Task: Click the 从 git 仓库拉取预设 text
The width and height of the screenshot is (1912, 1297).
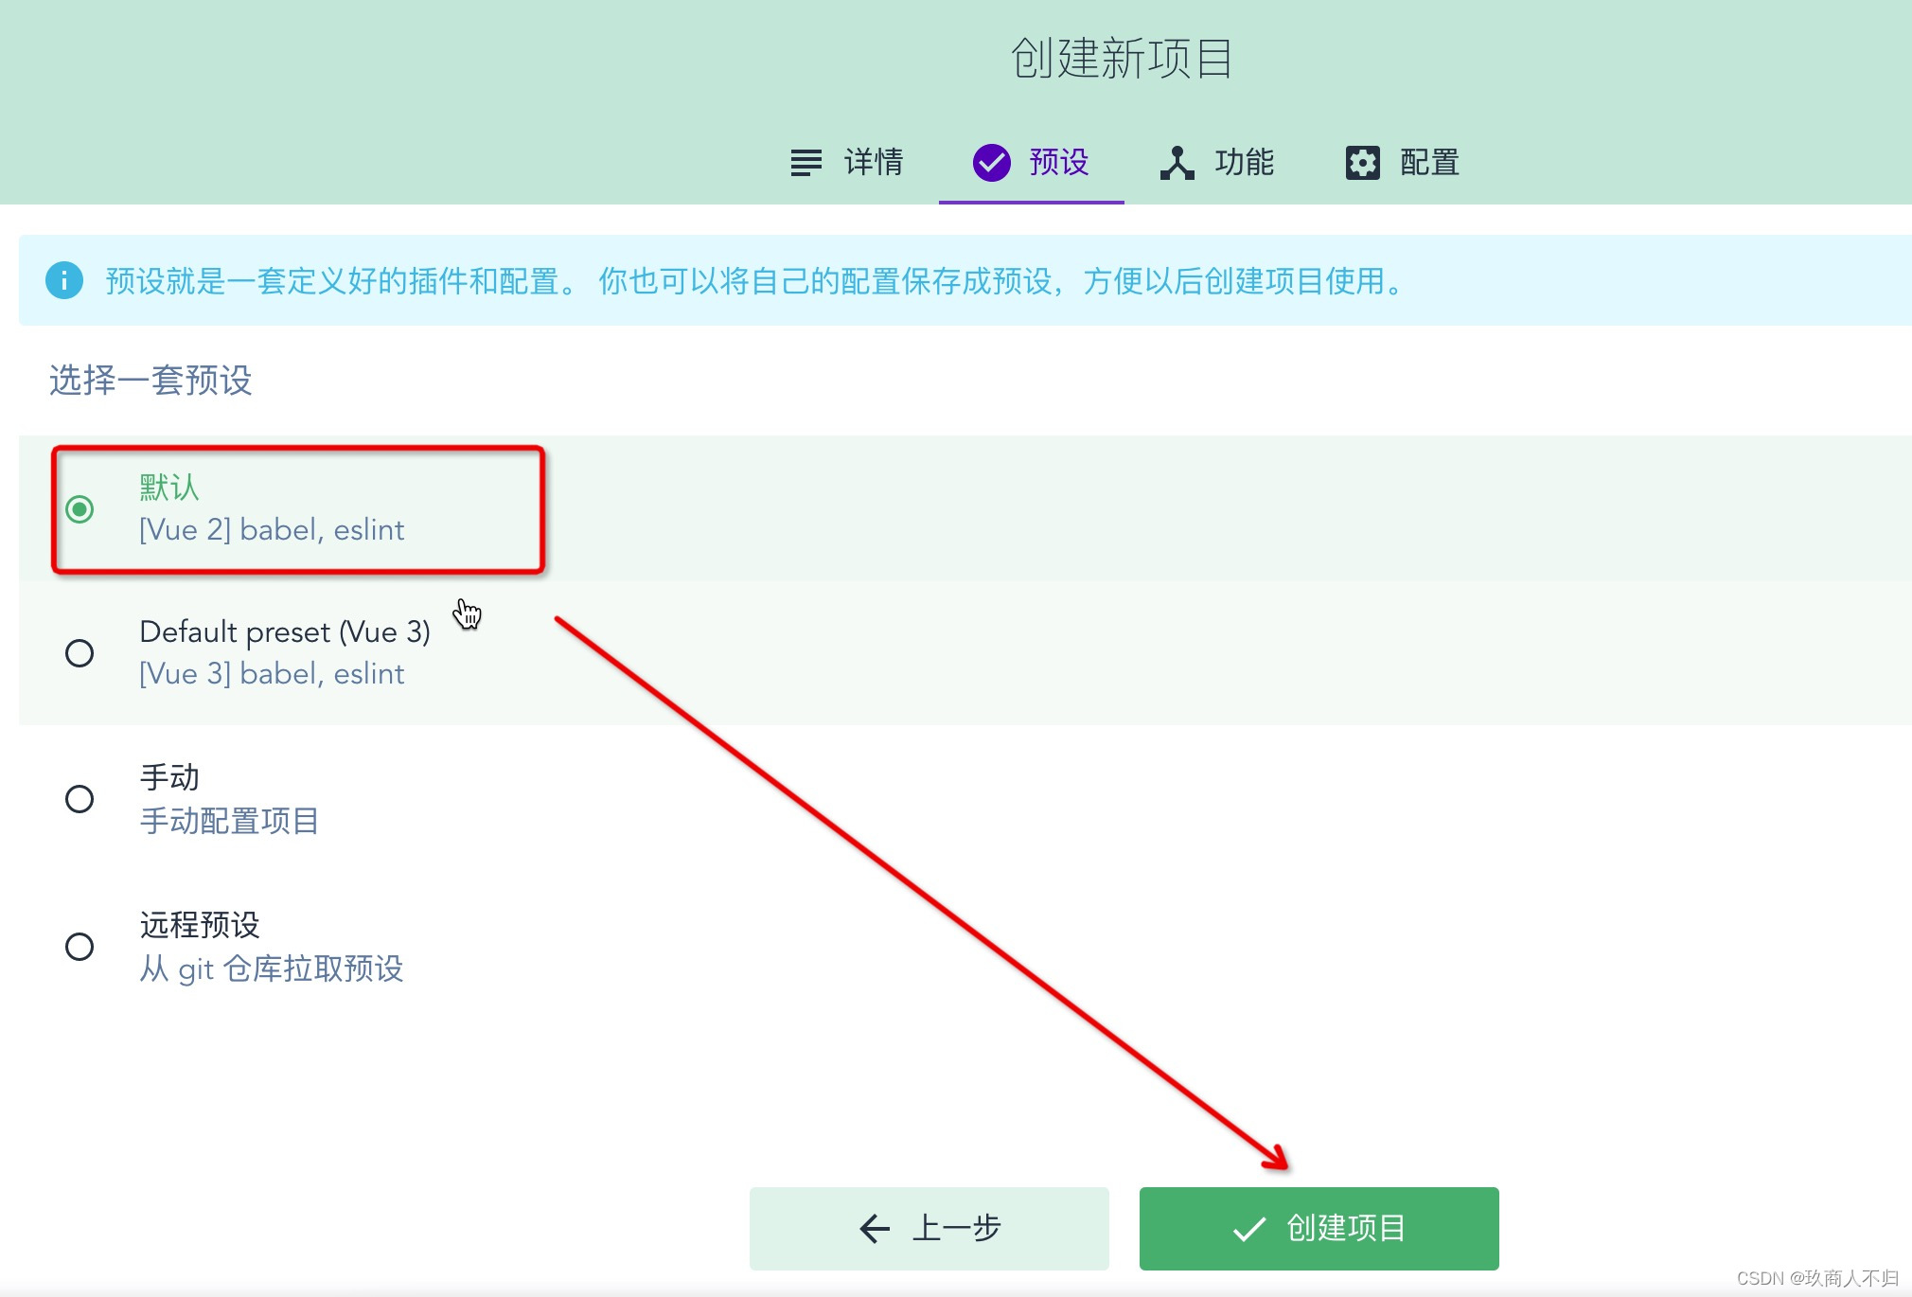Action: pos(272,968)
